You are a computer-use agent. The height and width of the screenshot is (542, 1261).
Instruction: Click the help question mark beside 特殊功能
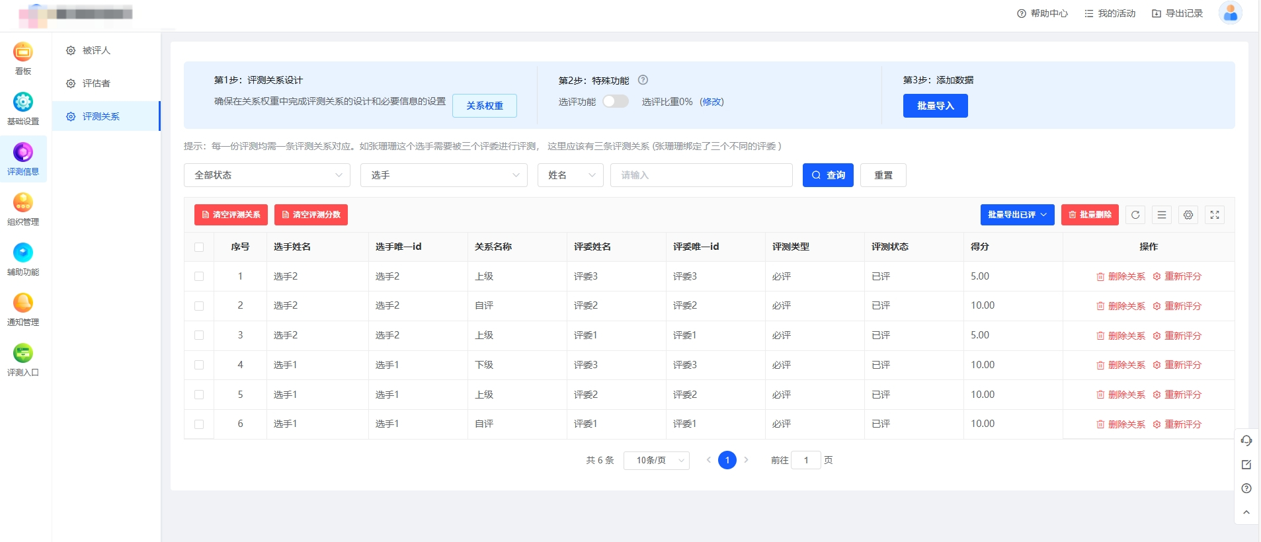click(643, 80)
